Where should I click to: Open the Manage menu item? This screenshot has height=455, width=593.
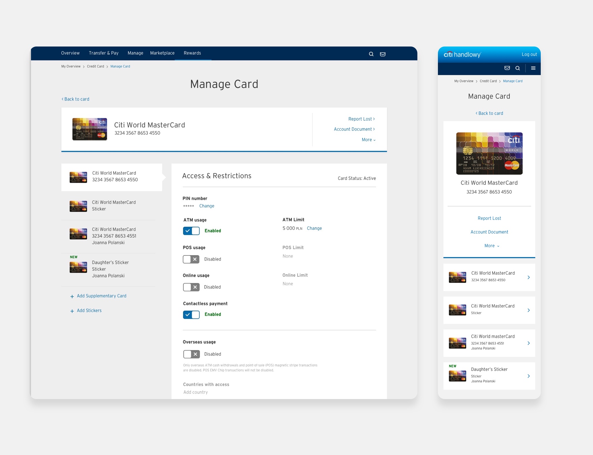pos(135,53)
